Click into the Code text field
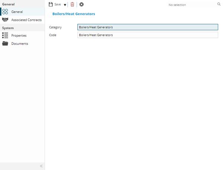223x170 pixels. (148, 35)
